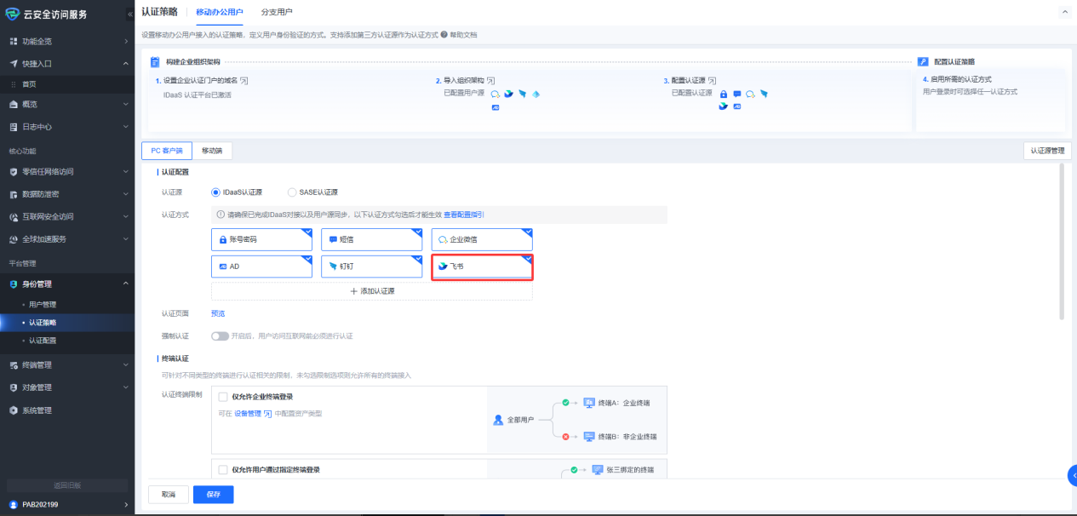Select the 飞书 authentication method card
1077x516 pixels.
pos(482,267)
